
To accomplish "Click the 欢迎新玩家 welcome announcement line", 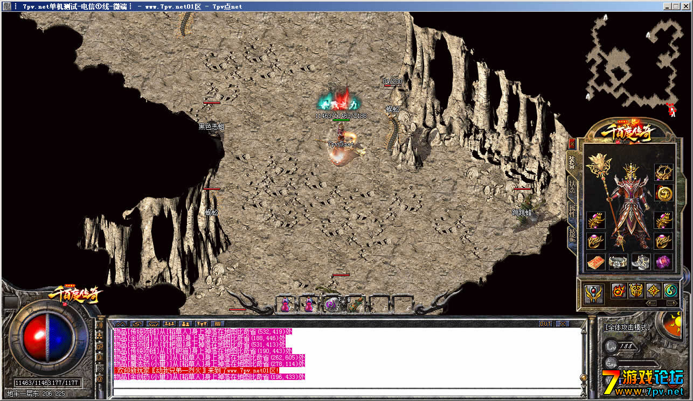I will point(196,370).
